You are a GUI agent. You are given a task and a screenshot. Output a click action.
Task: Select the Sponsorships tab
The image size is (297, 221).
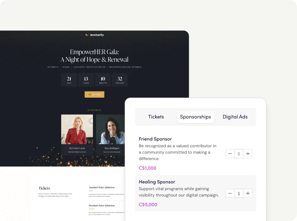click(x=195, y=117)
